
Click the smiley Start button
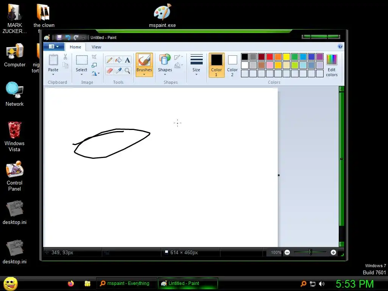click(10, 283)
